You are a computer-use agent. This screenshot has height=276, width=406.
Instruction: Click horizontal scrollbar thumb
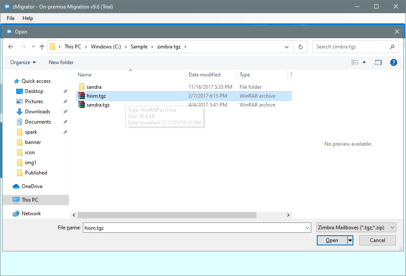(x=167, y=215)
